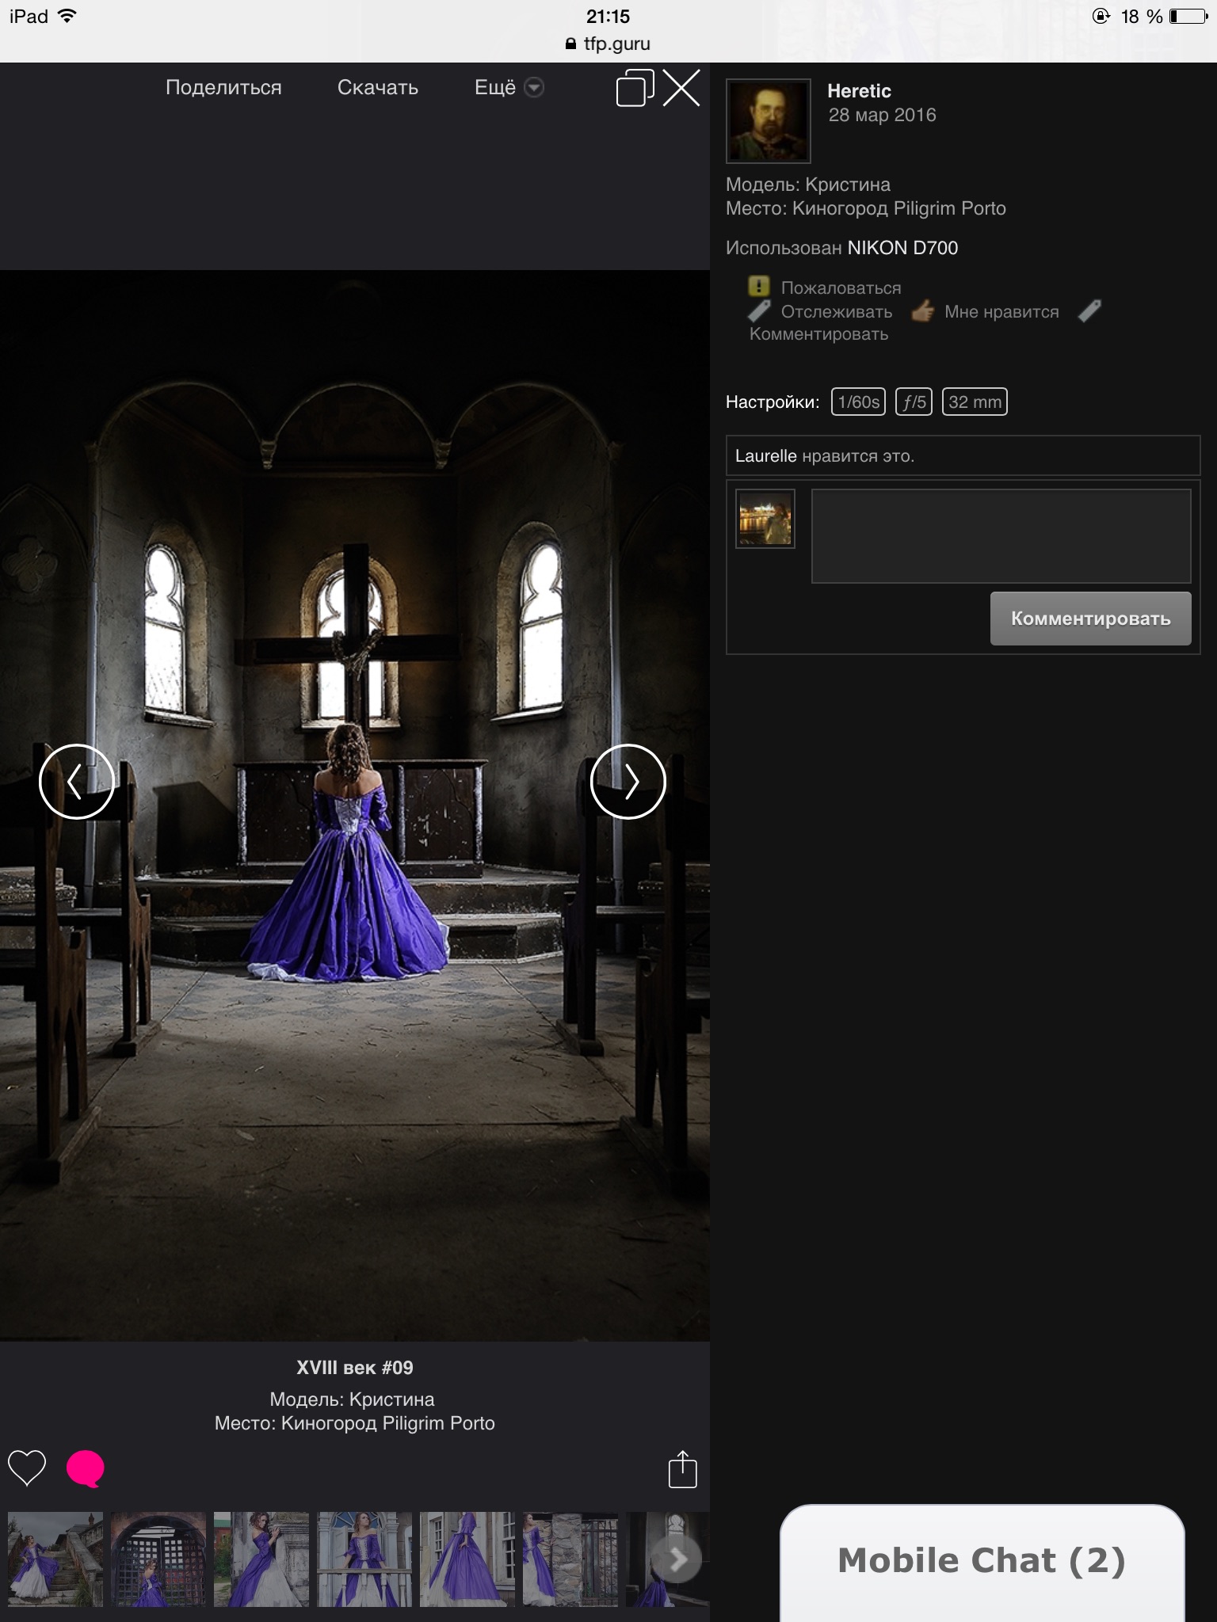Open comments with the pink speech bubble

pyautogui.click(x=85, y=1469)
